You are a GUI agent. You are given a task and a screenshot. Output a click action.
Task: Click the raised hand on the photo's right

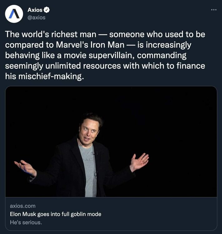click(139, 162)
